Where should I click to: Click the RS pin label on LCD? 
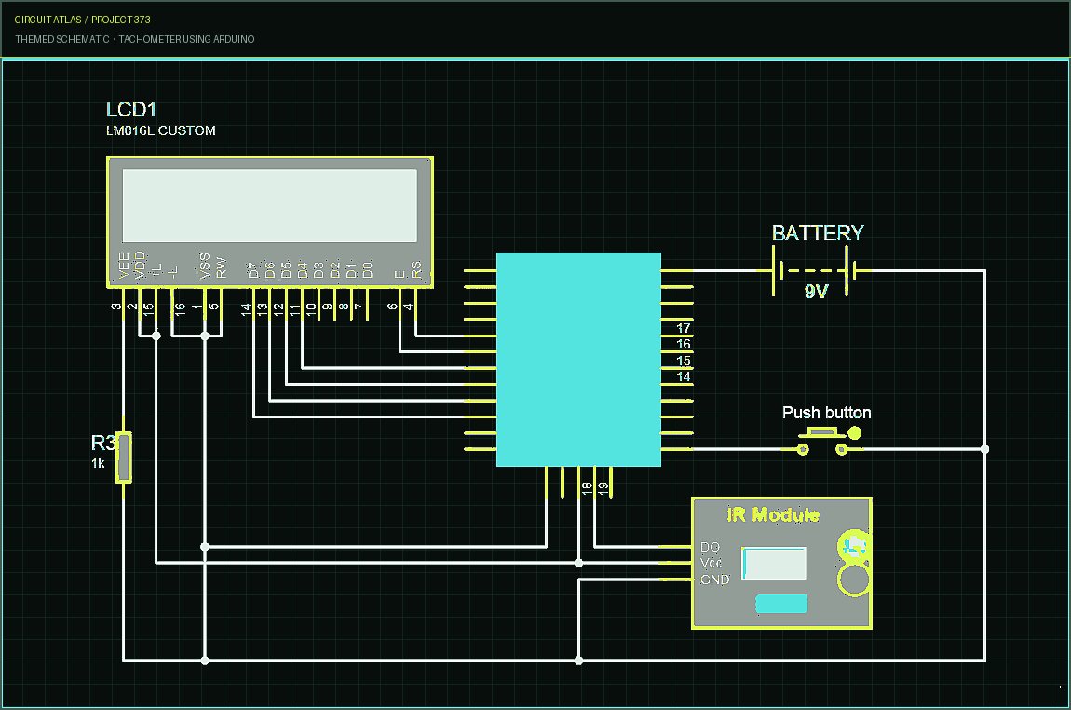coord(416,270)
